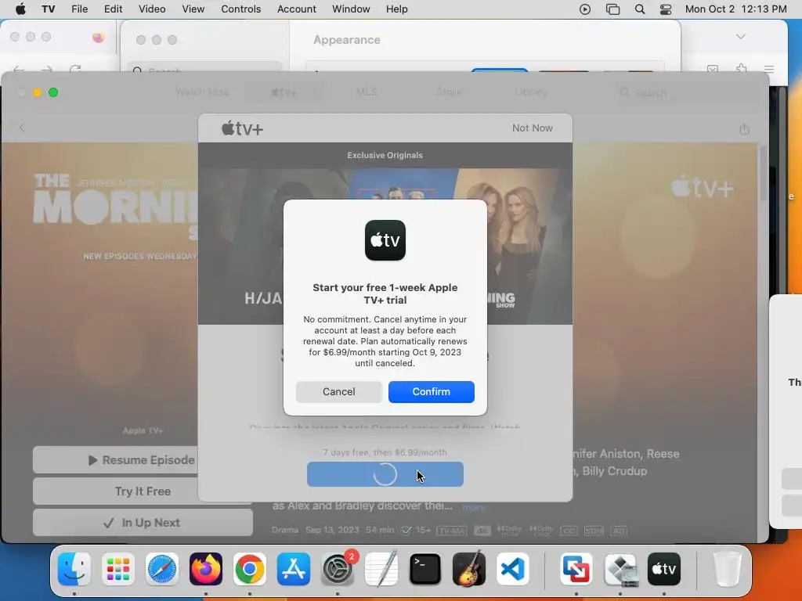This screenshot has width=802, height=601.
Task: Open Firefox from the Dock
Action: [206, 569]
